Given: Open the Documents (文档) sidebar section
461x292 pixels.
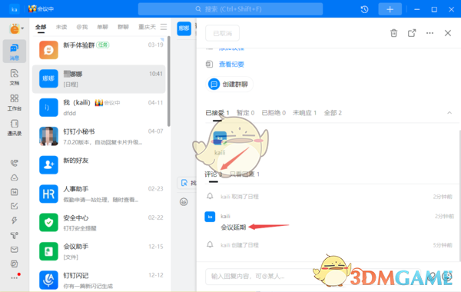Looking at the screenshot, I should [x=15, y=77].
